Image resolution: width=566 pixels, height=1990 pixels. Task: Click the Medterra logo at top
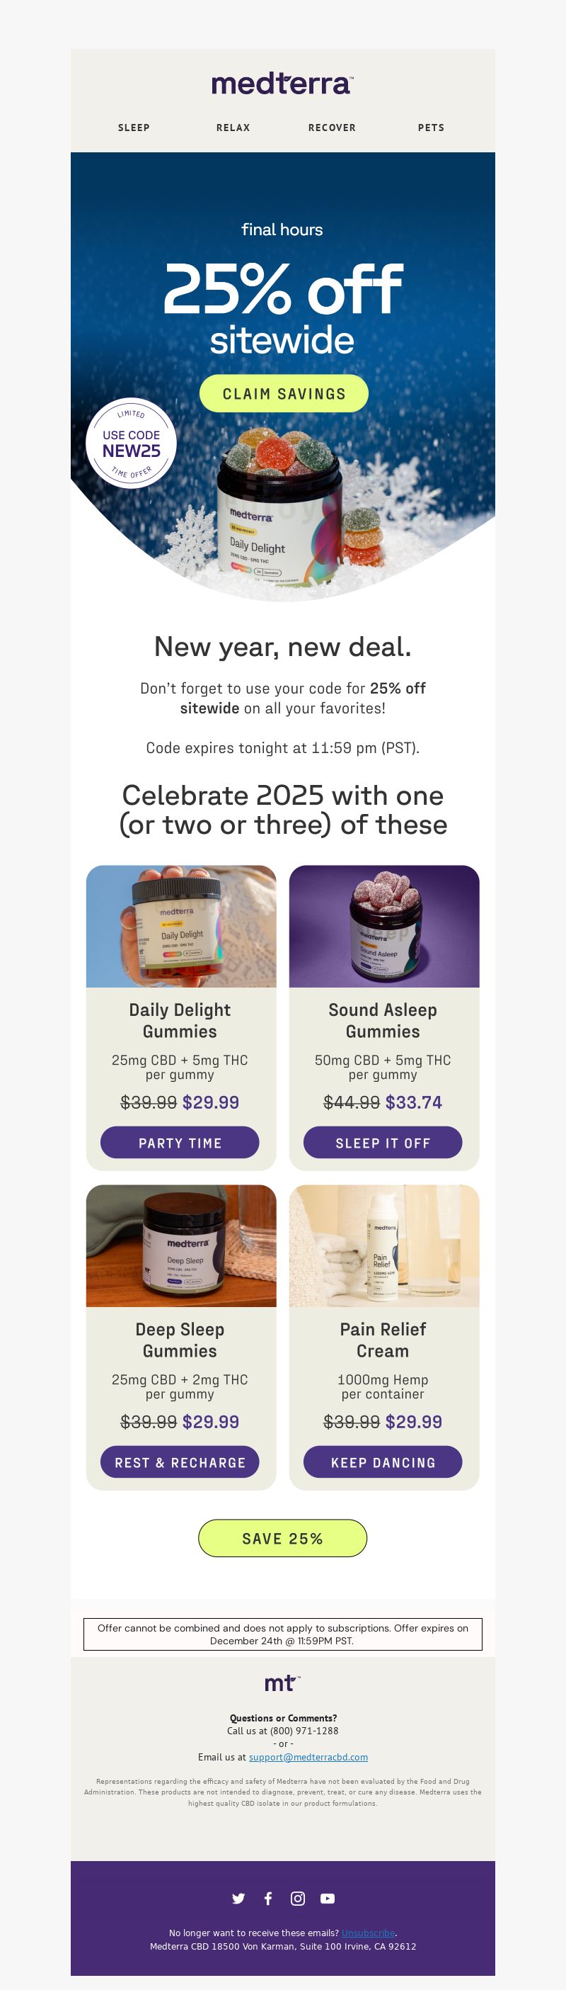pyautogui.click(x=282, y=84)
